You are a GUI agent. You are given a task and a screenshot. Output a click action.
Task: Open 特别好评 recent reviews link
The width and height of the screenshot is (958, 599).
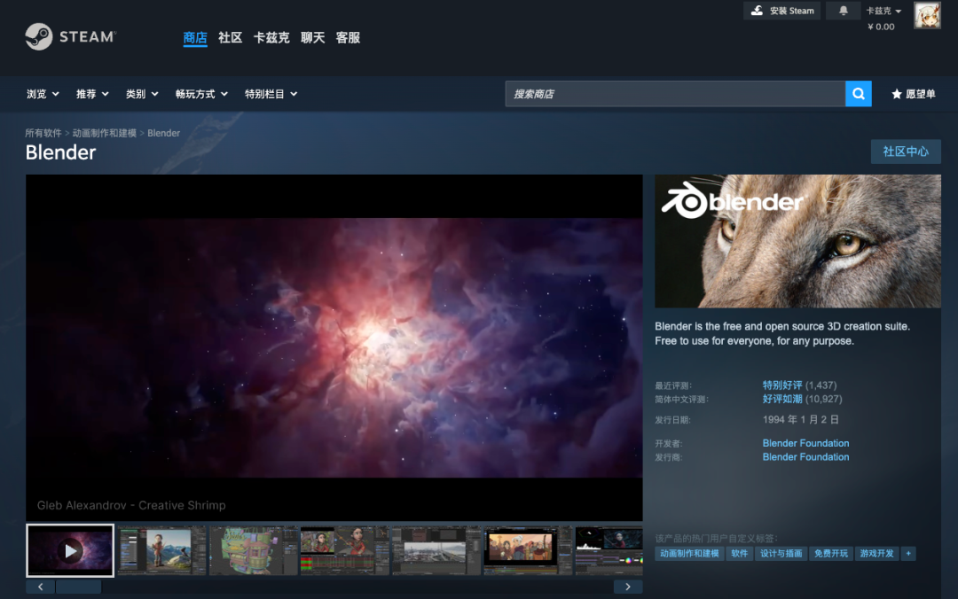(x=782, y=385)
